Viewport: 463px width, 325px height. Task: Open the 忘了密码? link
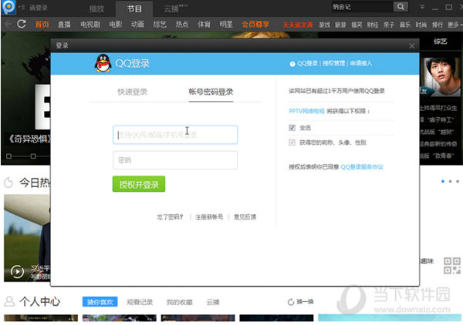(x=170, y=217)
